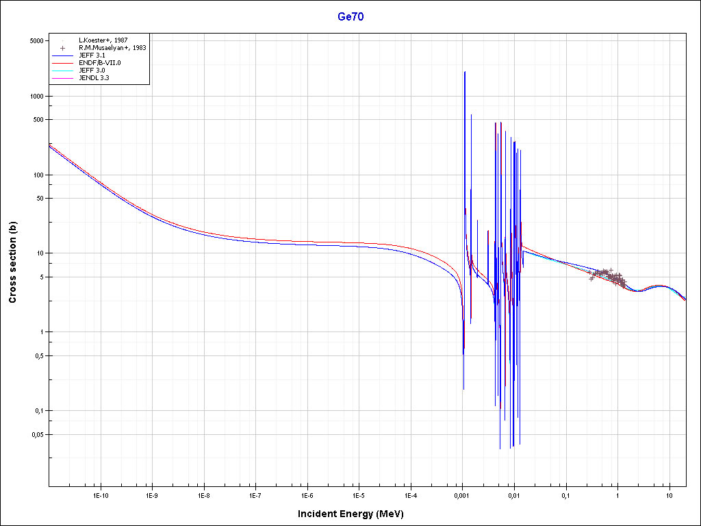Click the 0,001 tick label on x-axis
The image size is (701, 526).
[462, 495]
